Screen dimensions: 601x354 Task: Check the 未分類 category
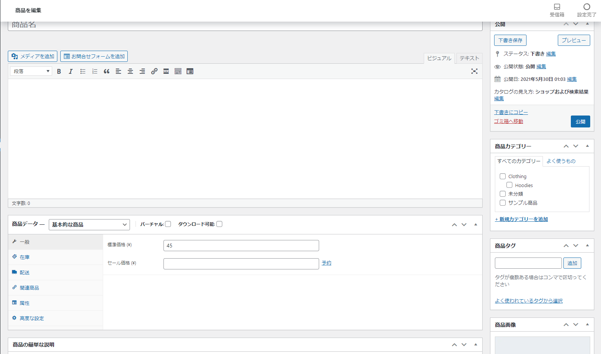(503, 194)
